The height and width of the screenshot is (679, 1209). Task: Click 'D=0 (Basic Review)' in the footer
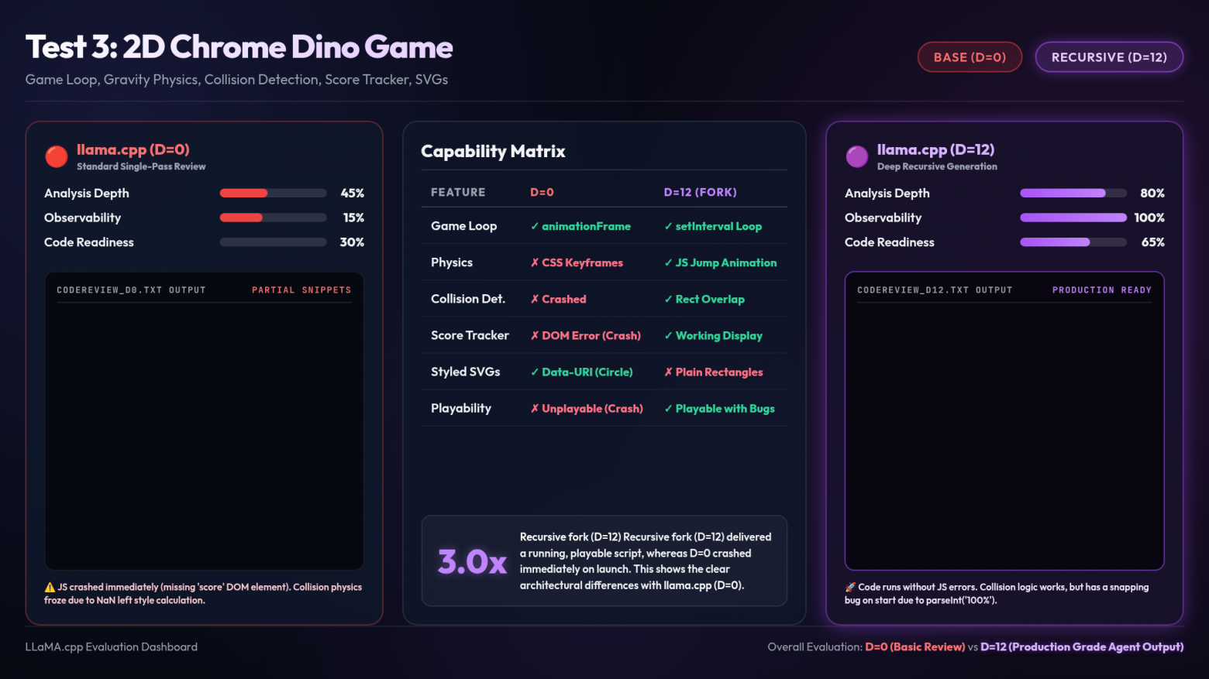(x=915, y=646)
